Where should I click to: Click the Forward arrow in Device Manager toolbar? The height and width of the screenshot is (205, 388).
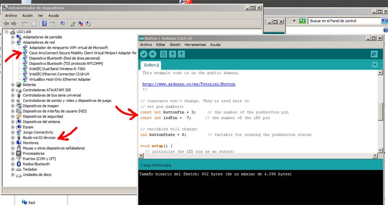click(x=14, y=24)
